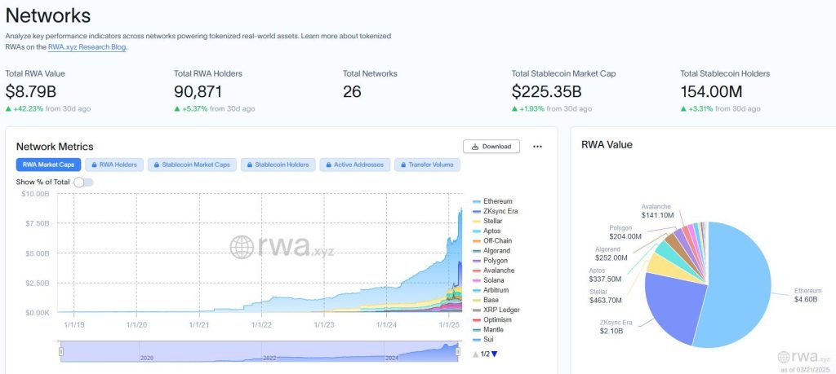Select the locked Stablecoin Market Caps tab
Viewport: 836px width, 374px height.
(192, 165)
